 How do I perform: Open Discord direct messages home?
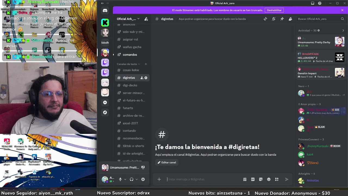pos(105,11)
